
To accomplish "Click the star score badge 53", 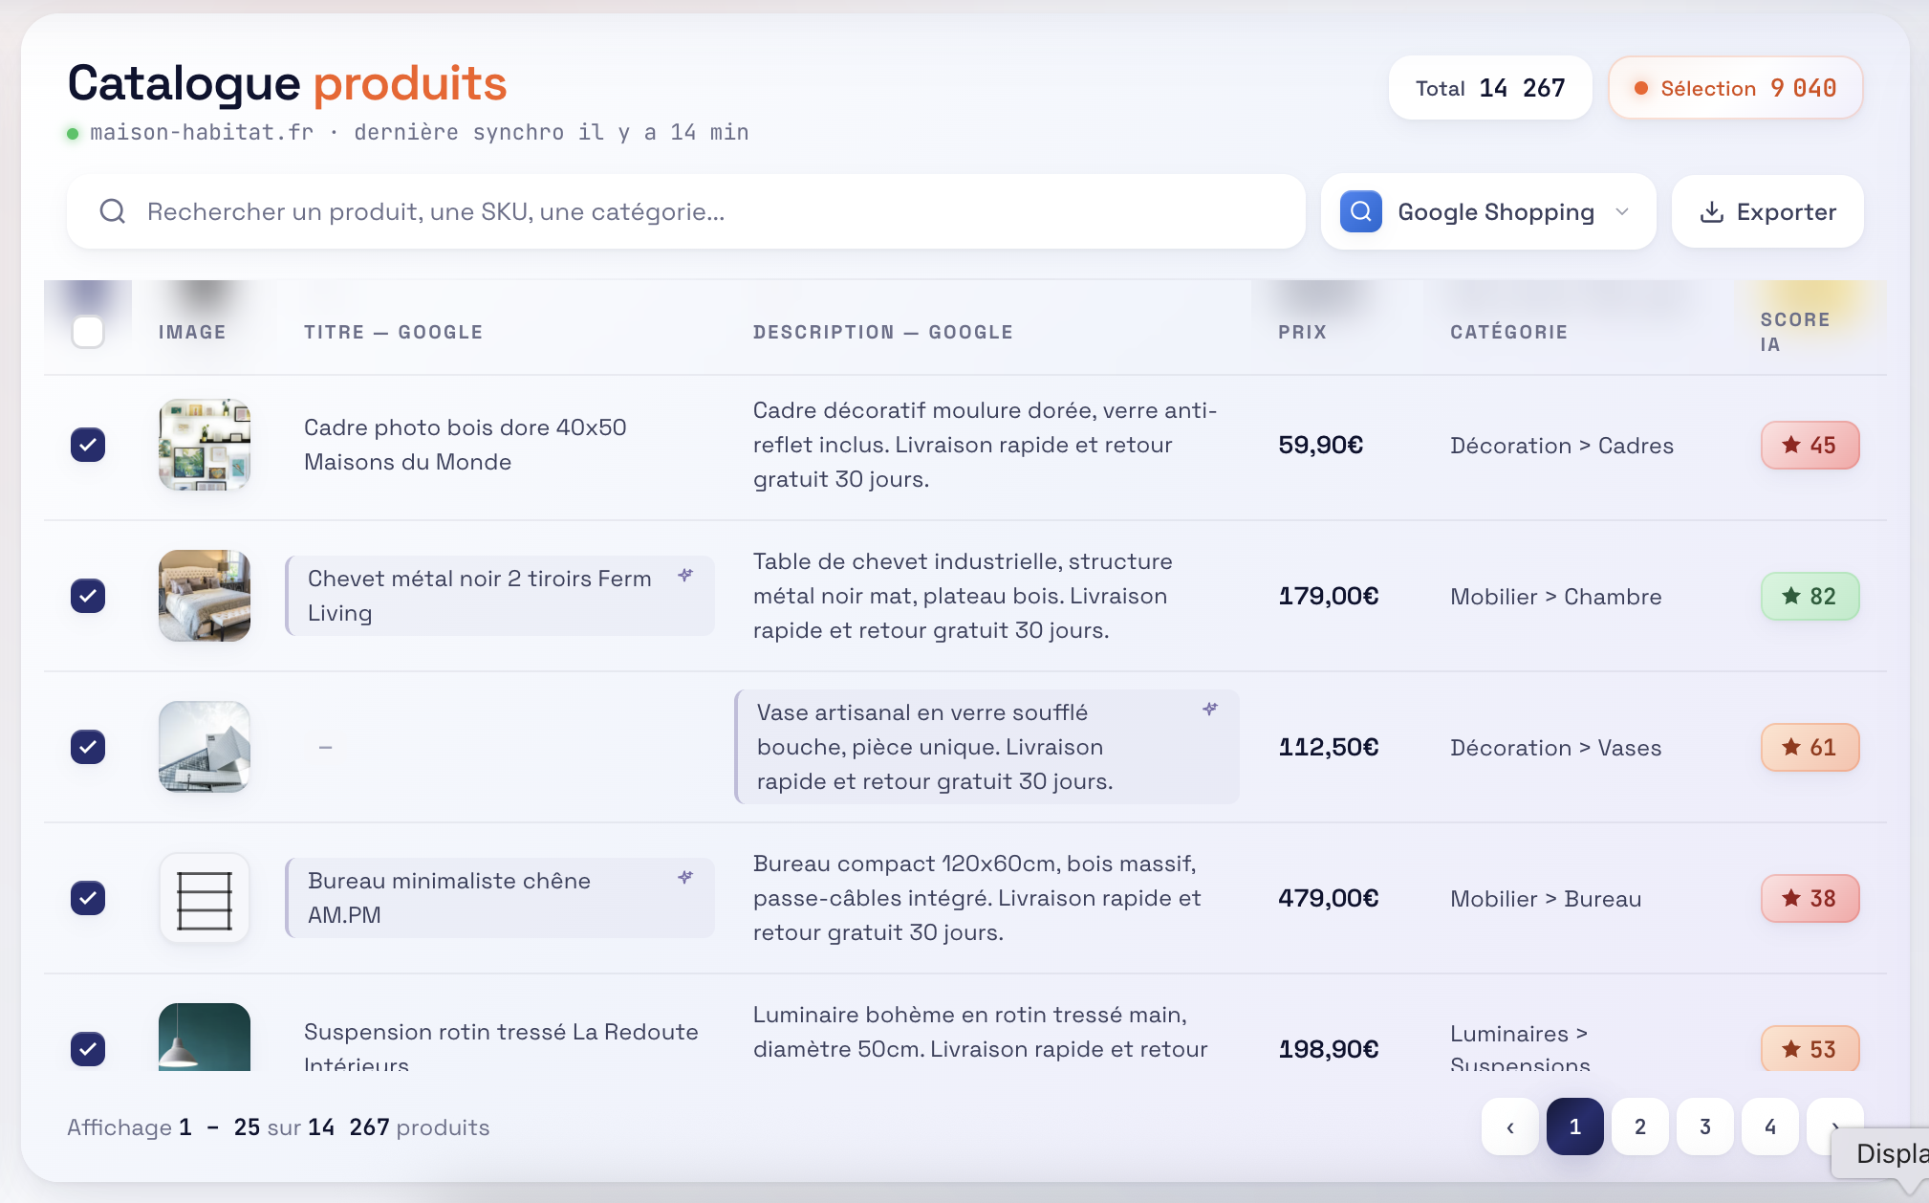I will click(x=1810, y=1048).
